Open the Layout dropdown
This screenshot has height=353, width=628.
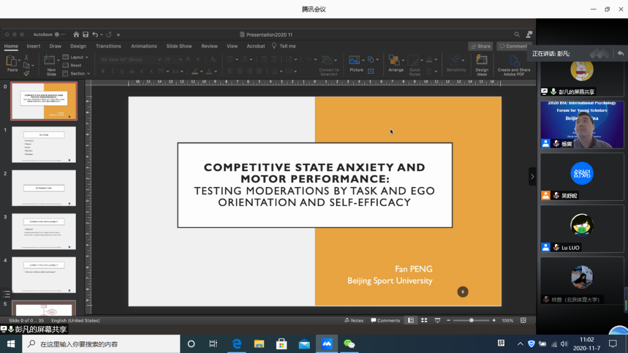[76, 58]
